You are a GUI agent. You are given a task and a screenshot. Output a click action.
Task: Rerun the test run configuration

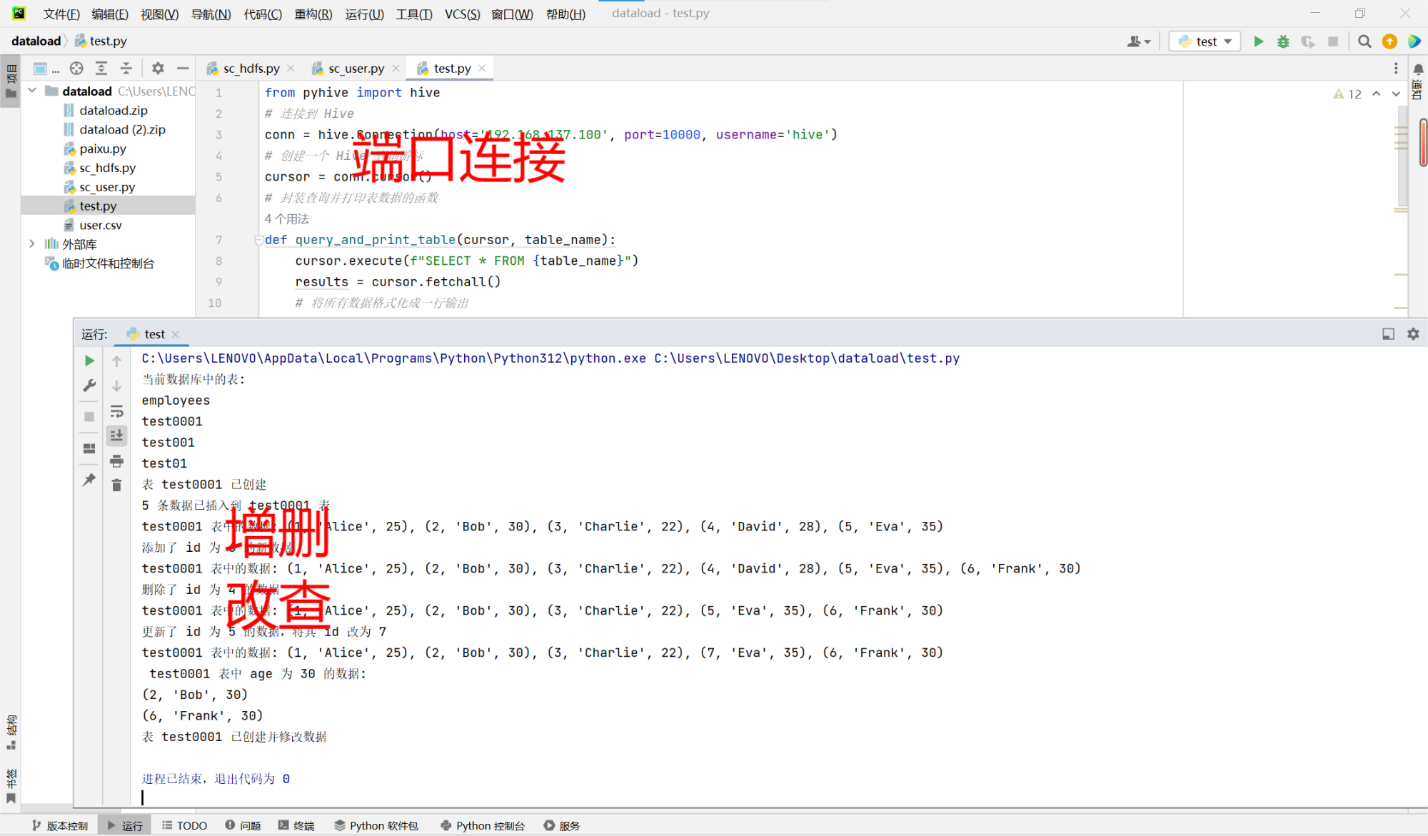(x=89, y=361)
